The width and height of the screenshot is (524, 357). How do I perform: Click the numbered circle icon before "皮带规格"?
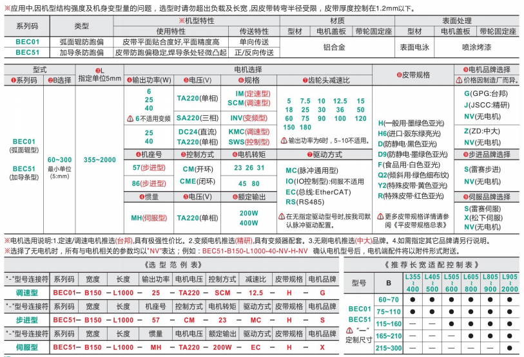pyautogui.click(x=398, y=75)
